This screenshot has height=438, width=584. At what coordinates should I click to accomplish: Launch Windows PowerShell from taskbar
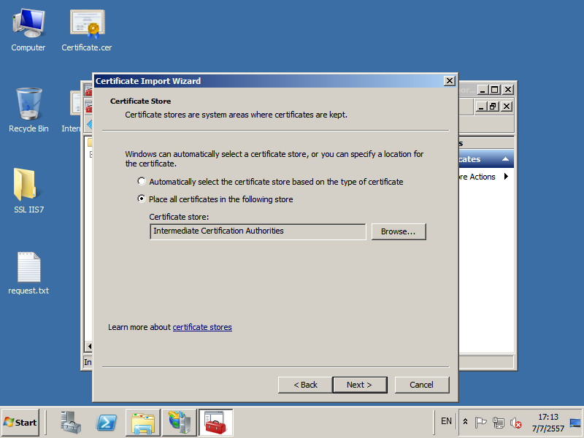[107, 423]
